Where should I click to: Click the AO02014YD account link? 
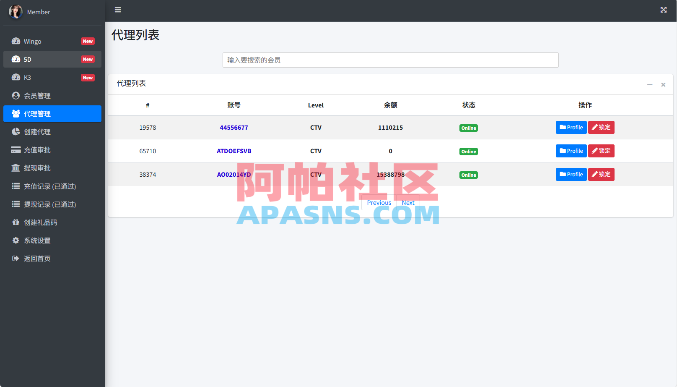pos(234,175)
